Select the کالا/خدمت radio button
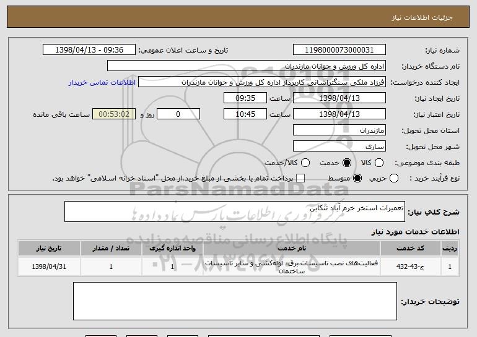The image size is (477, 337). click(x=305, y=163)
